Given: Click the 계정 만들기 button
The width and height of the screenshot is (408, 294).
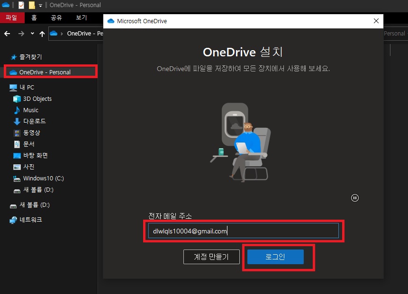Looking at the screenshot, I should tap(211, 257).
